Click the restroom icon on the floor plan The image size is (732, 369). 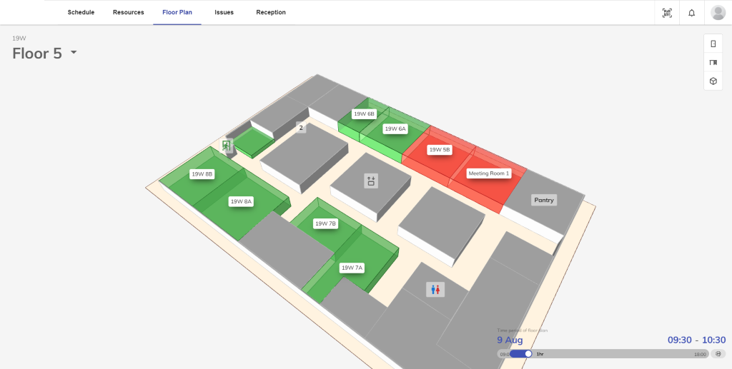click(x=435, y=289)
